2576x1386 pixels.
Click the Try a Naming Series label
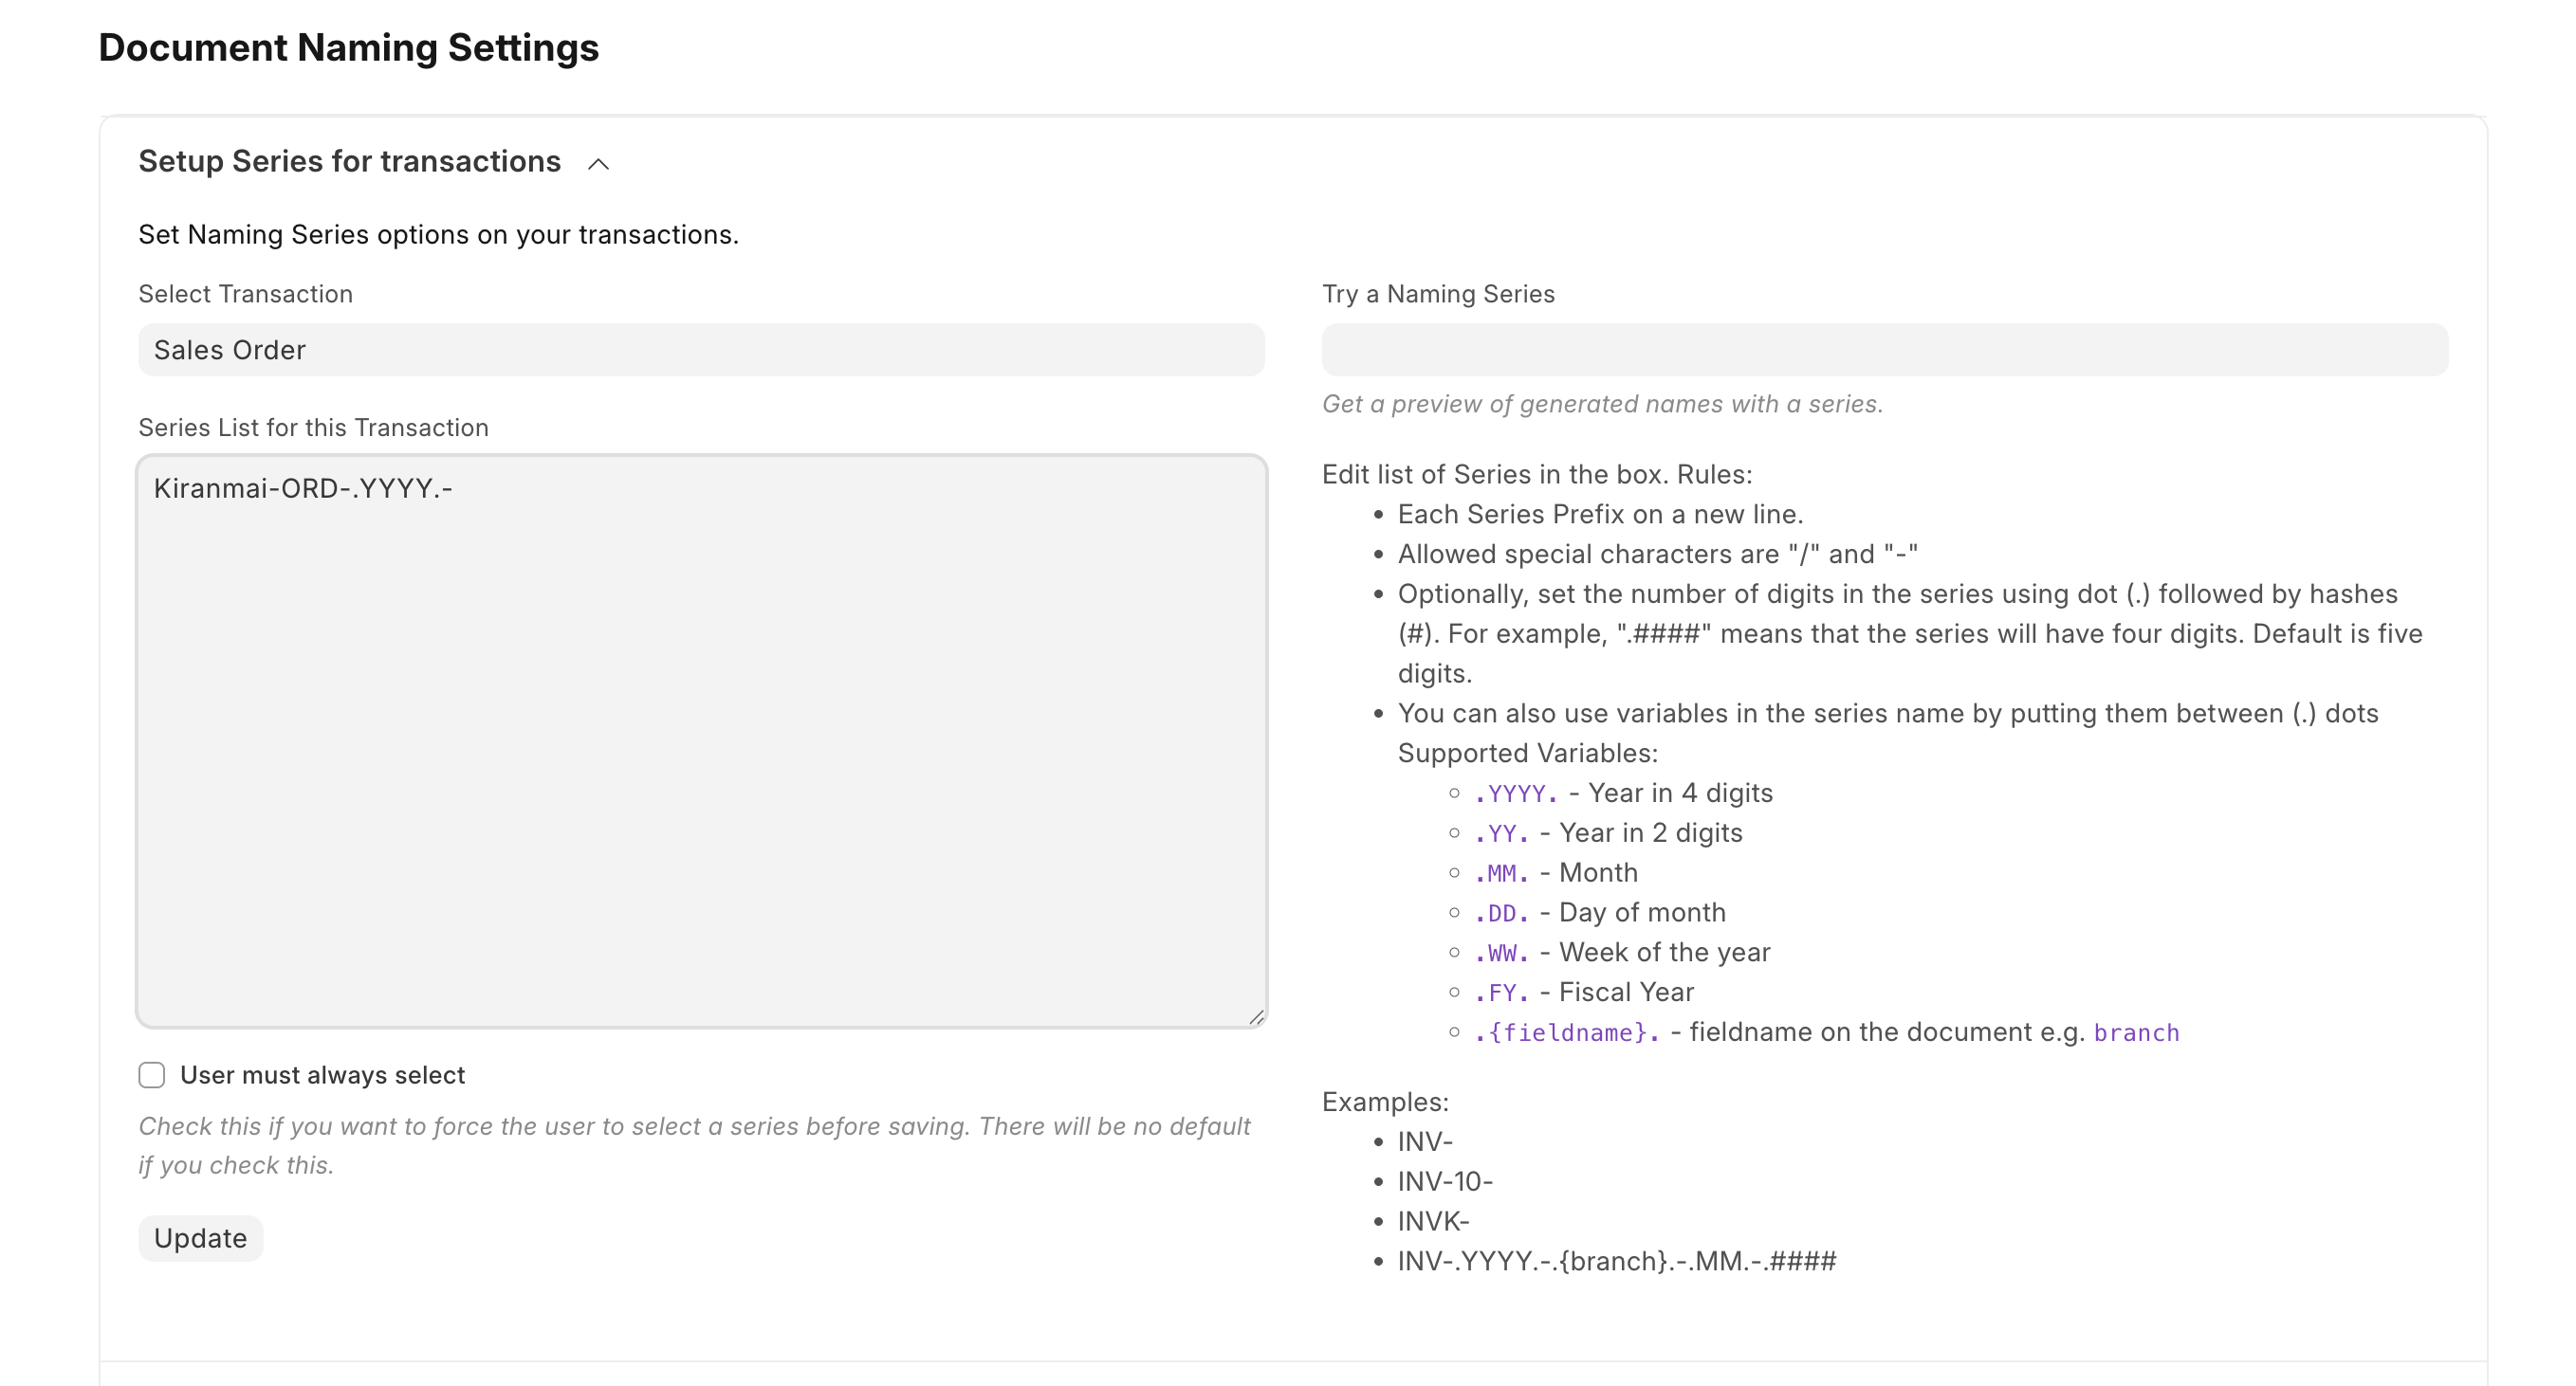point(1438,294)
